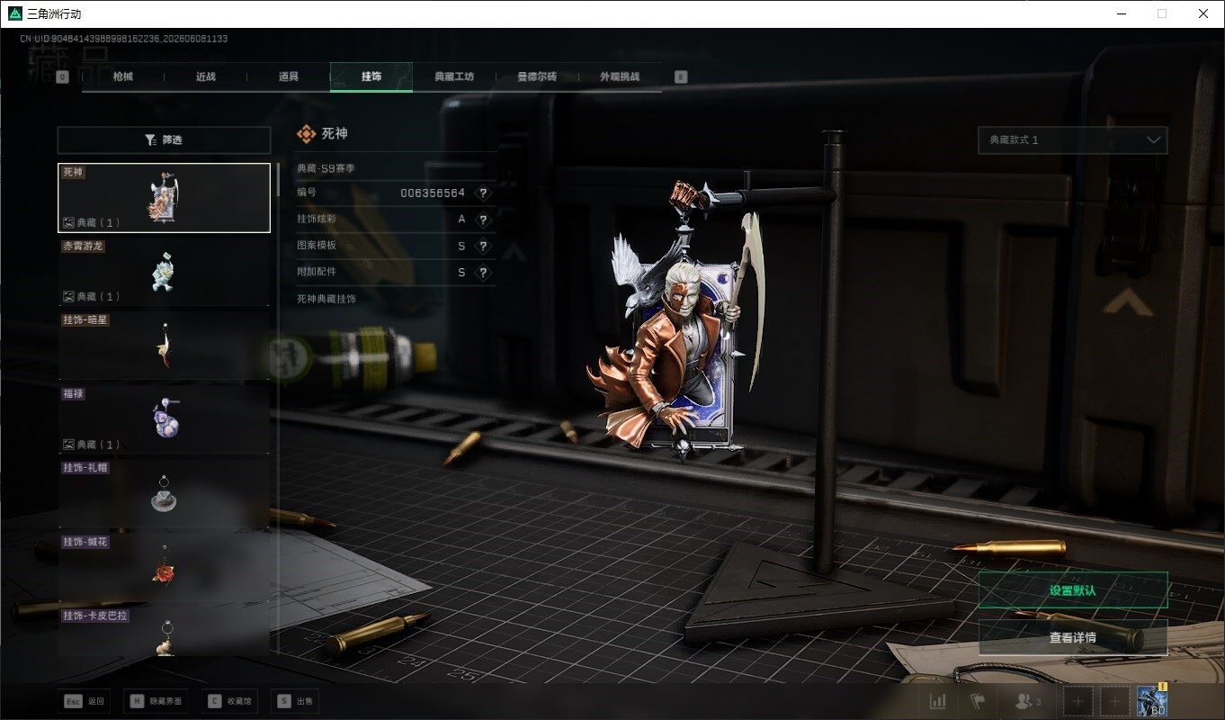Click the 挂饰炫彩 grade A value
The image size is (1225, 720).
(x=462, y=220)
